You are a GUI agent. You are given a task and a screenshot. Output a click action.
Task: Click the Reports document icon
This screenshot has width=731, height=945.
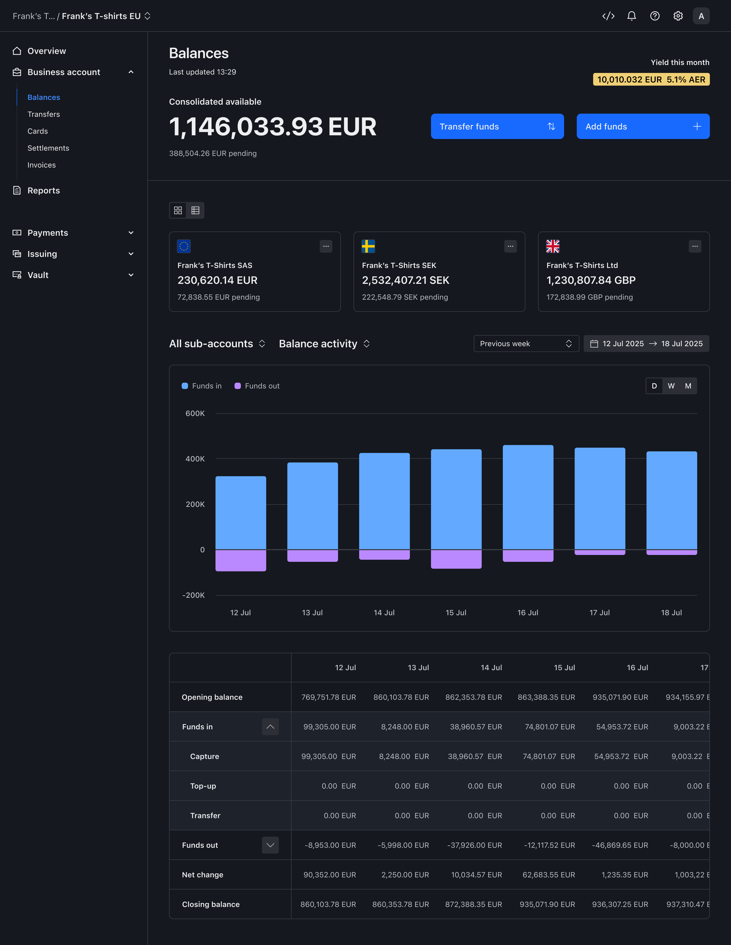(x=17, y=190)
